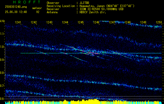Click the kHz axis unit label
The height and width of the screenshot is (104, 164).
pyautogui.click(x=2, y=21)
